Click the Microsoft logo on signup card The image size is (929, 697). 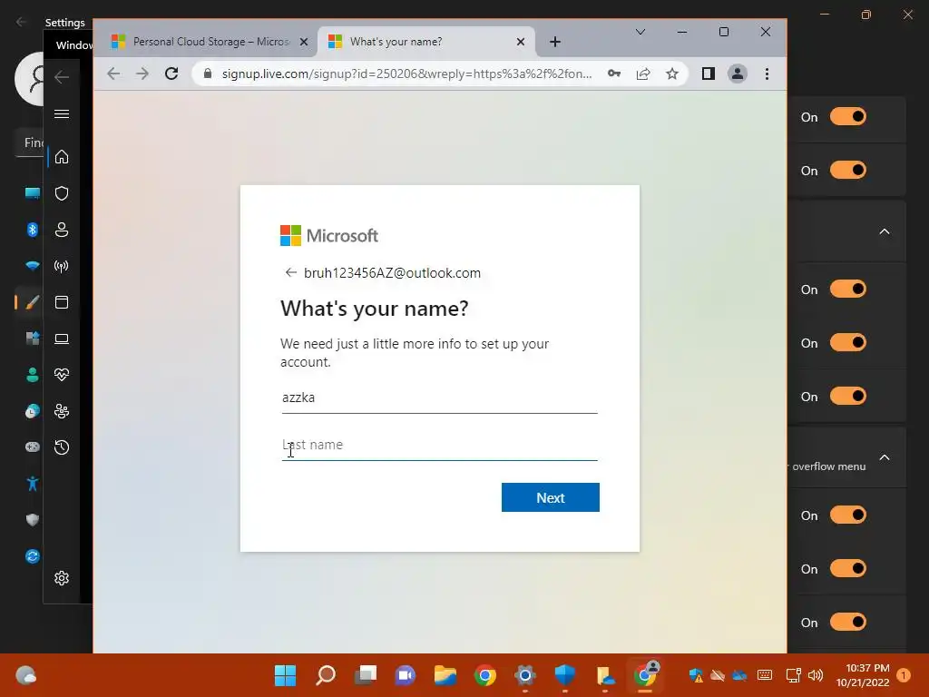328,235
